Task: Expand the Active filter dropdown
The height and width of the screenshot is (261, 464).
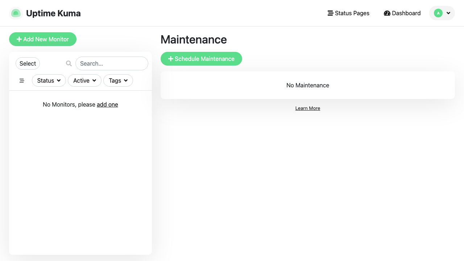Action: click(x=85, y=80)
